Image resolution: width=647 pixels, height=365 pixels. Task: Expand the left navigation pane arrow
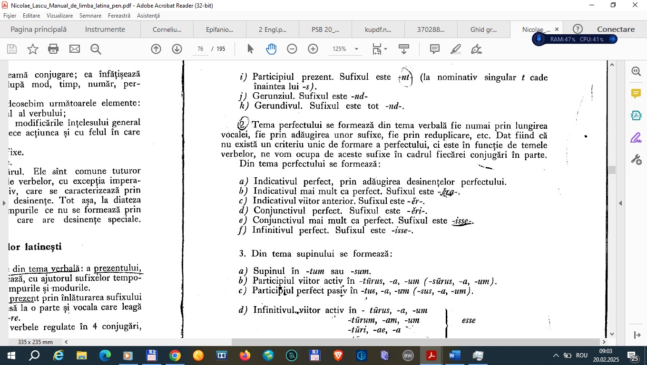click(x=4, y=203)
